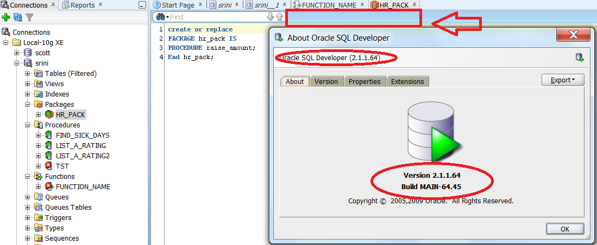Select the HR_PACK editor tab
This screenshot has width=597, height=245.
pyautogui.click(x=394, y=5)
